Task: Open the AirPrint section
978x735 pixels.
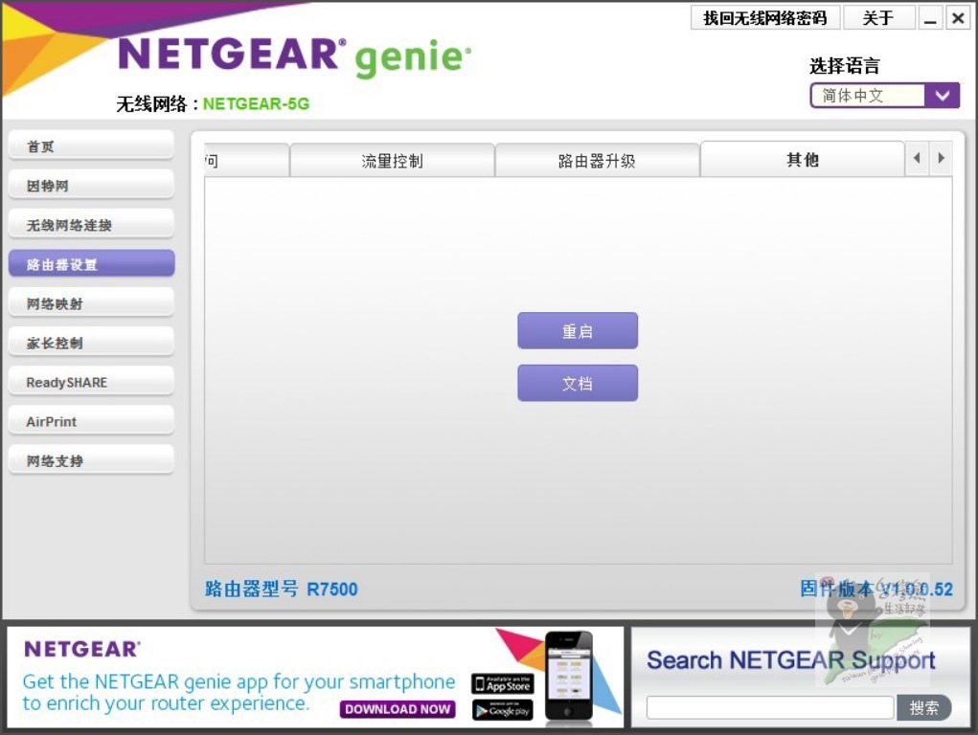Action: point(91,421)
